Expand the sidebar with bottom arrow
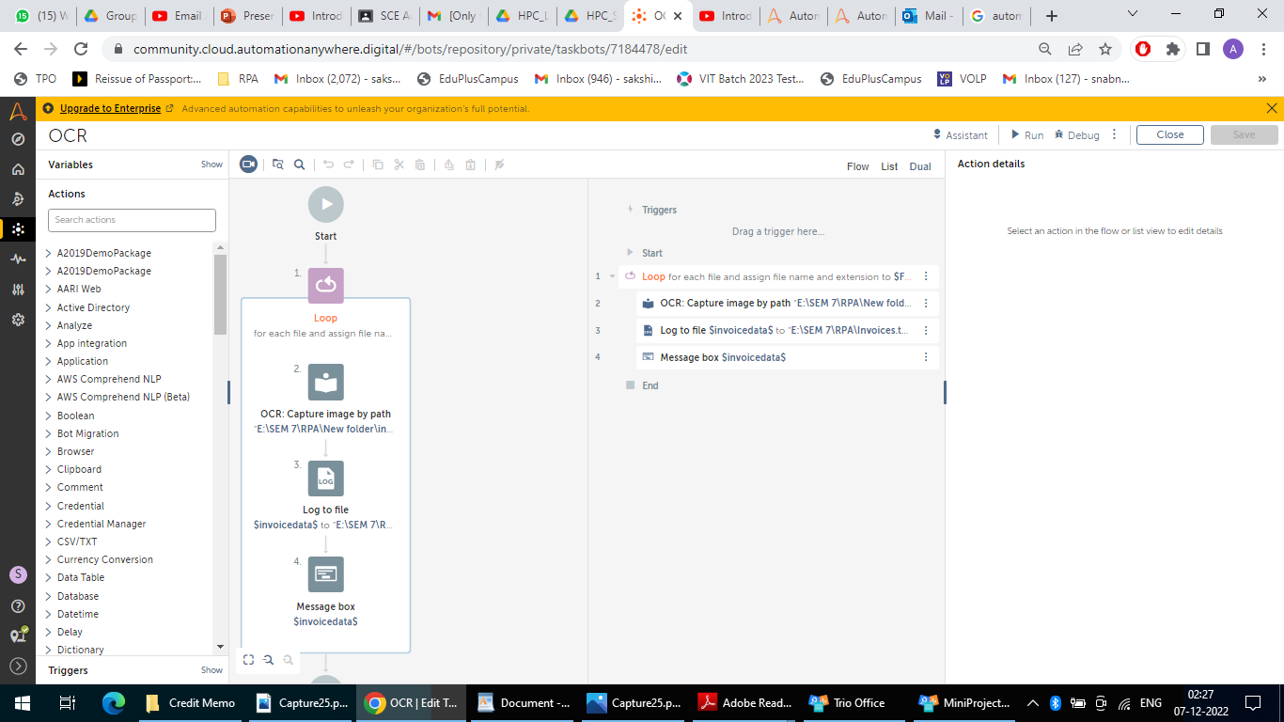 [x=18, y=666]
